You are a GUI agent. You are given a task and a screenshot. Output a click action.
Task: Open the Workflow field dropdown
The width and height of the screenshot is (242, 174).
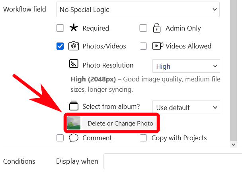[138, 9]
